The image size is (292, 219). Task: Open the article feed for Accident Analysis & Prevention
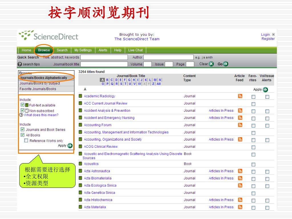coord(240,111)
